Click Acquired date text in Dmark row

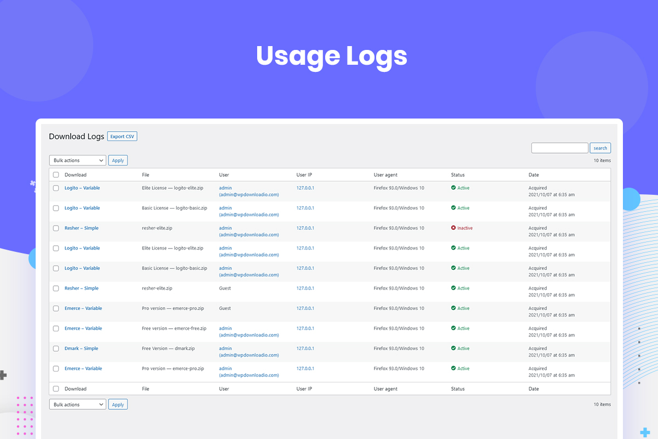tap(538, 348)
